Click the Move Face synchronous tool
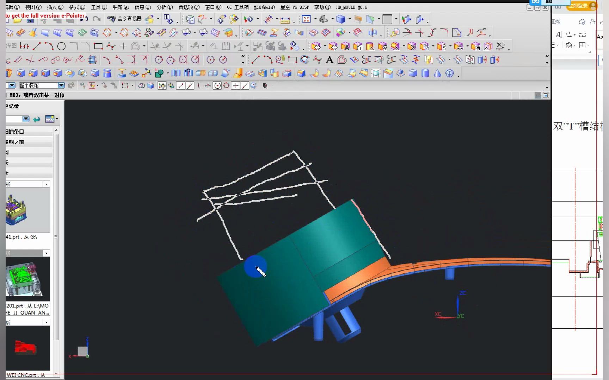This screenshot has width=609, height=380. coord(316,46)
